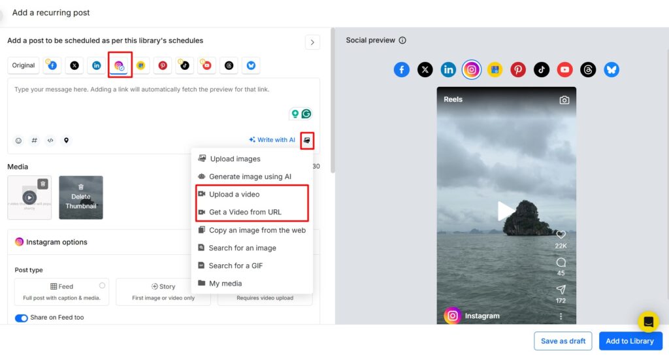
Task: Switch to the X composer tab
Action: click(74, 65)
